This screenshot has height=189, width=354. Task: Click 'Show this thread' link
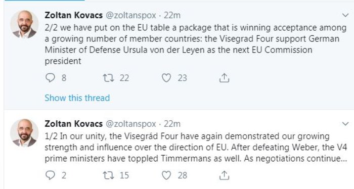point(77,98)
